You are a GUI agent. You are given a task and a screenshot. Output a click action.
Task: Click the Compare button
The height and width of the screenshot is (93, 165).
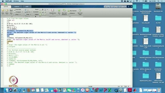coord(18,12)
